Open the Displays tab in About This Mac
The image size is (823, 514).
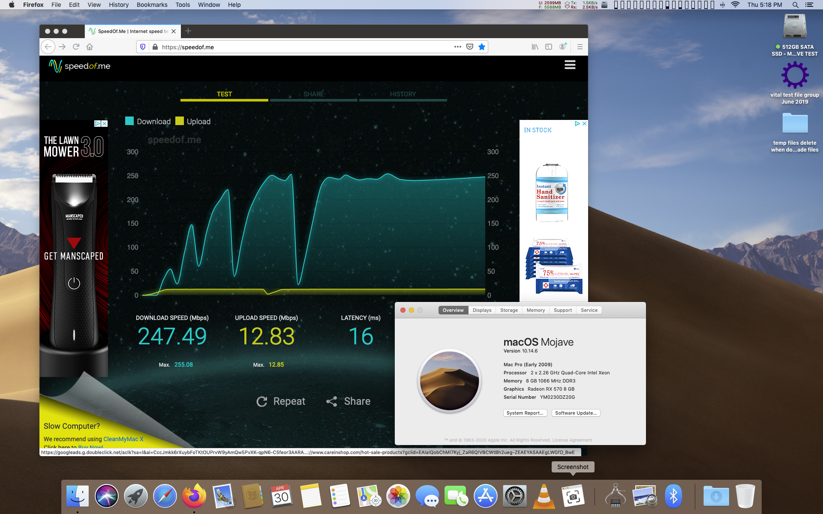click(x=482, y=310)
